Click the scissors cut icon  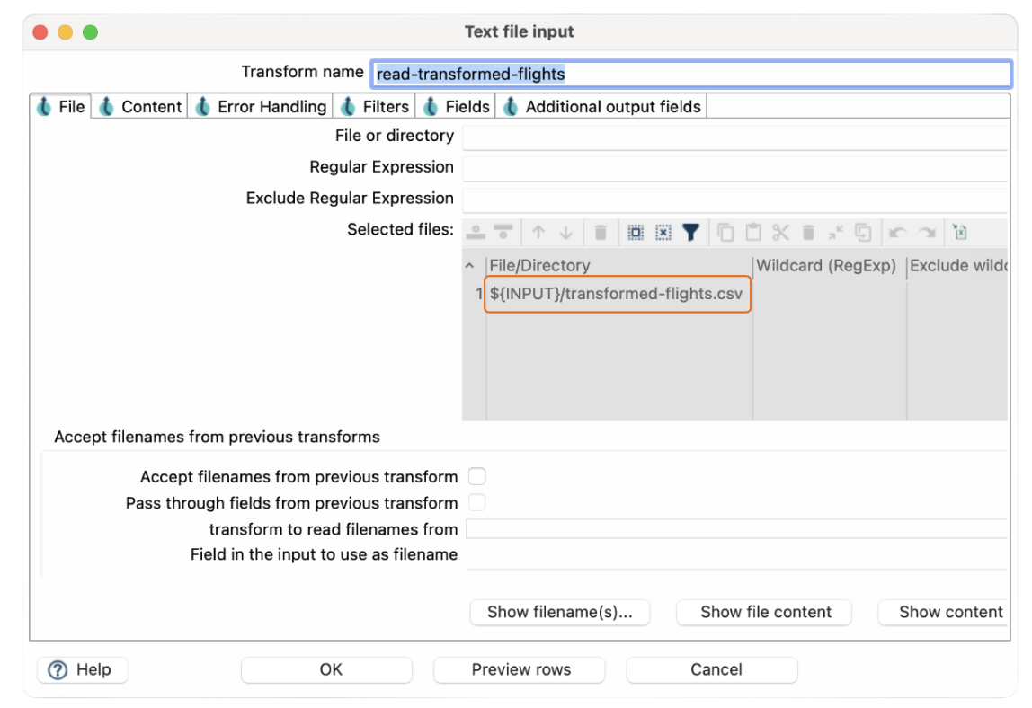click(780, 233)
